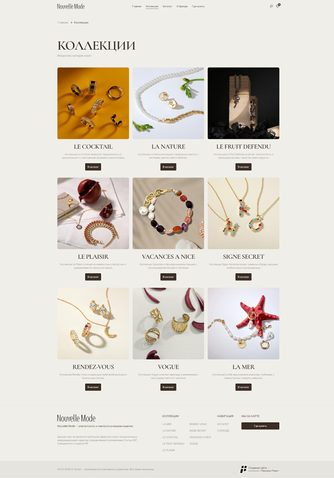Image resolution: width=334 pixels, height=478 pixels.
Task: Click the Пиксель Плюс developer logo
Action: [243, 469]
